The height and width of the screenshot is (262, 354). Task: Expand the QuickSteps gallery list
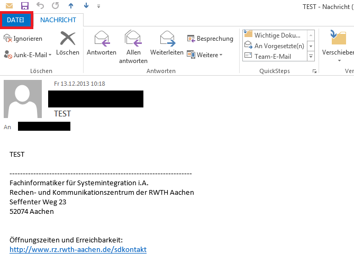pos(311,56)
